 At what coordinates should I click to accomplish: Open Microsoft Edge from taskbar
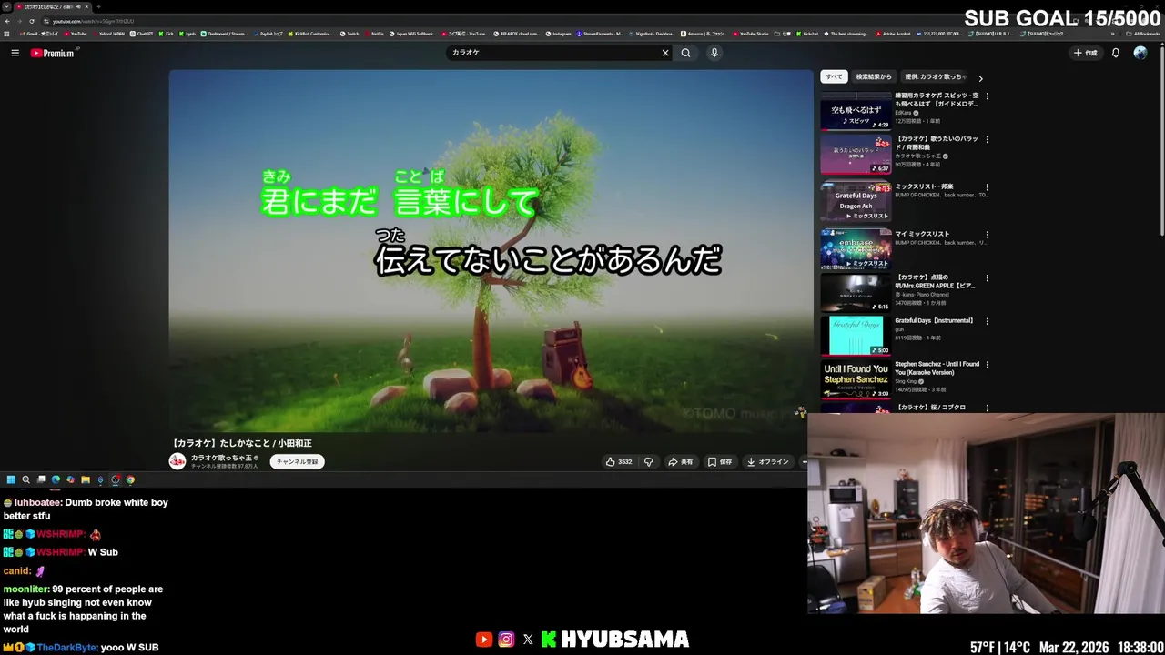56,479
